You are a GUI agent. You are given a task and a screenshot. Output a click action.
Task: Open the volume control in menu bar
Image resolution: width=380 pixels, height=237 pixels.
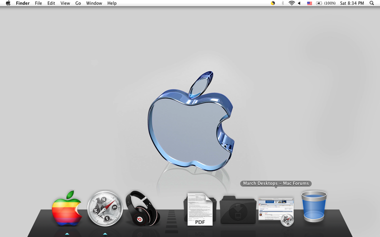[x=299, y=3]
